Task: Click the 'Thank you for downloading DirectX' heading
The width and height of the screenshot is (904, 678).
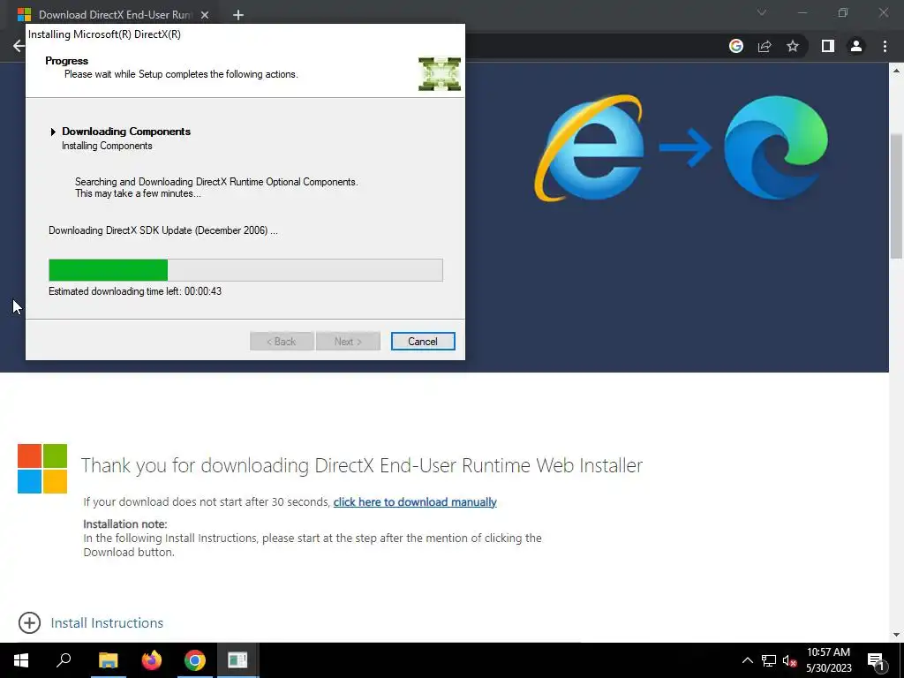Action: 361,465
